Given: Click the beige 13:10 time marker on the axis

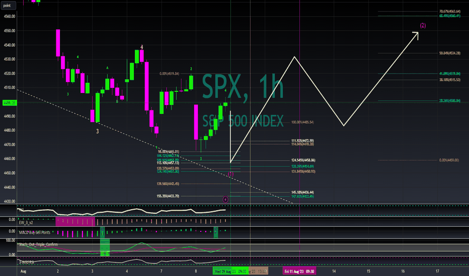Looking at the screenshot, I should pyautogui.click(x=259, y=271).
